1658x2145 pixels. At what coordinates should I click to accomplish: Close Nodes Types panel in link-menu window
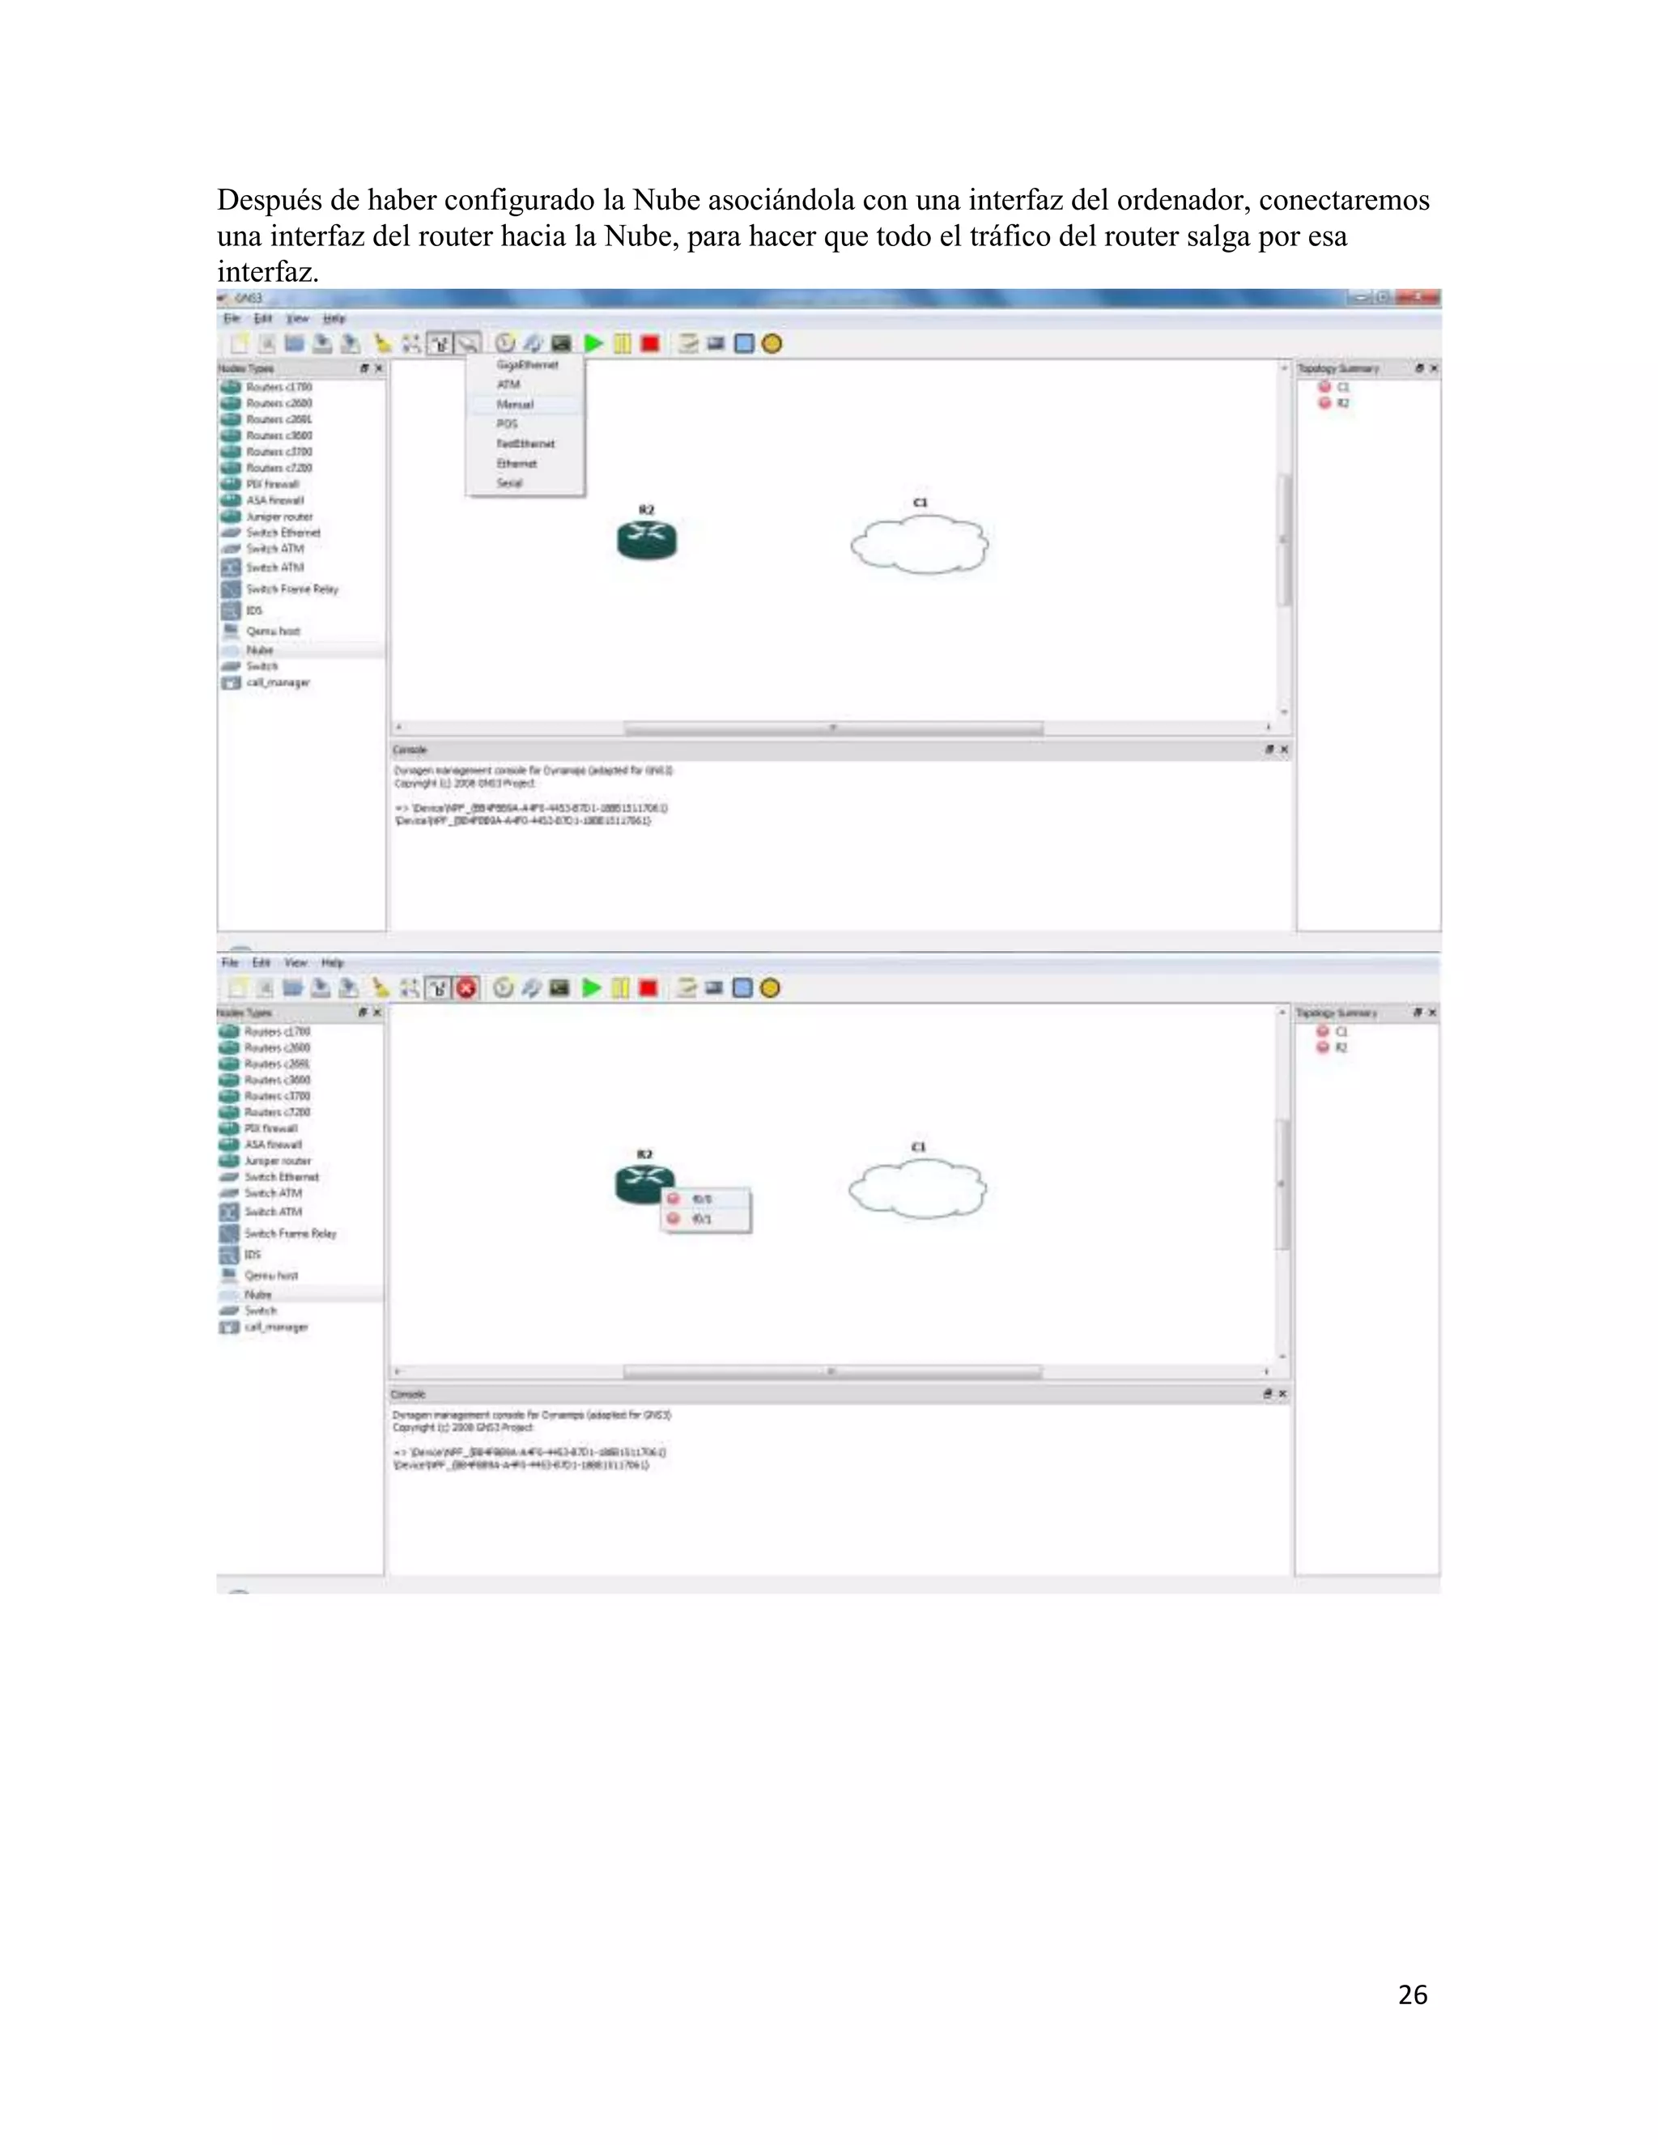(x=378, y=368)
